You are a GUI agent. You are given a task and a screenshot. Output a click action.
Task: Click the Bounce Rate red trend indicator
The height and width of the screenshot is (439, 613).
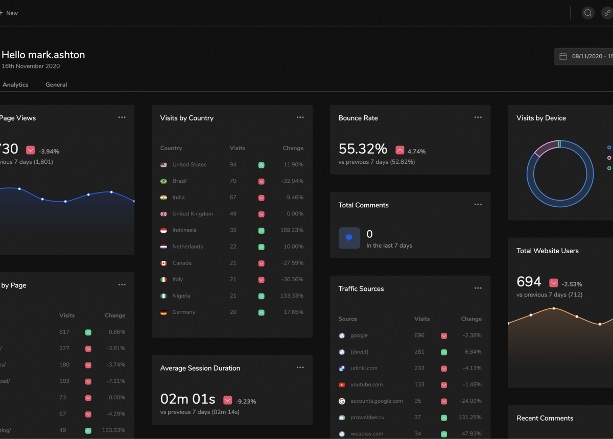400,150
